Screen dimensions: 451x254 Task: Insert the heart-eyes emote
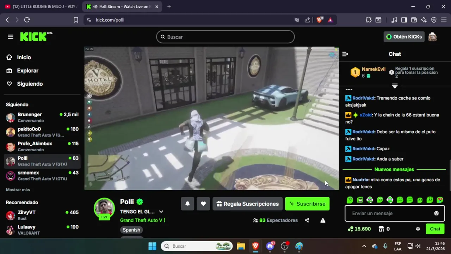point(440,200)
